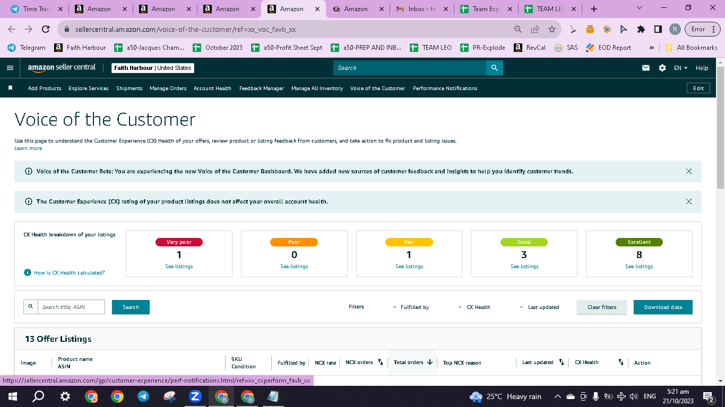Click Download data button

click(663, 307)
